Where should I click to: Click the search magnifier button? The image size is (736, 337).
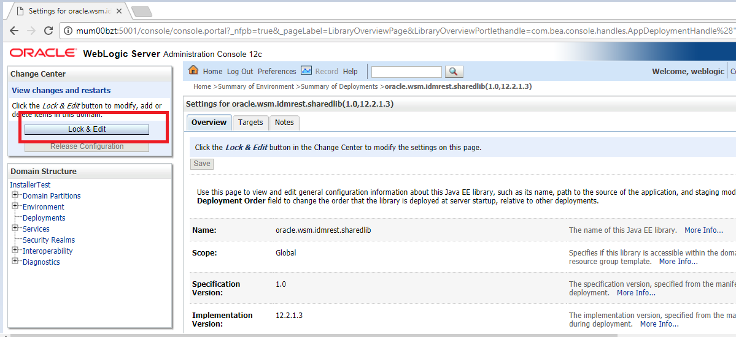454,71
